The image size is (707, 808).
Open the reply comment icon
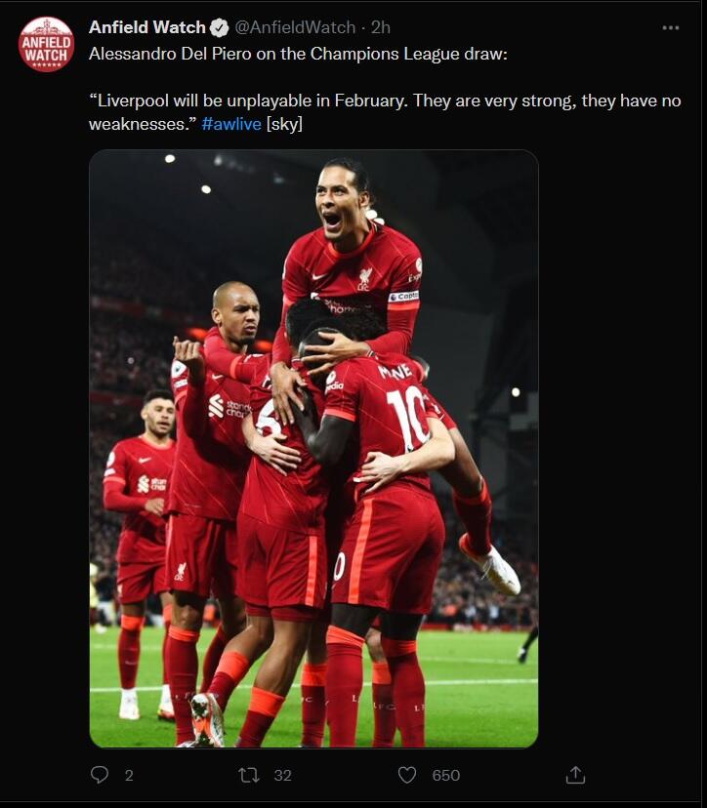[x=100, y=775]
